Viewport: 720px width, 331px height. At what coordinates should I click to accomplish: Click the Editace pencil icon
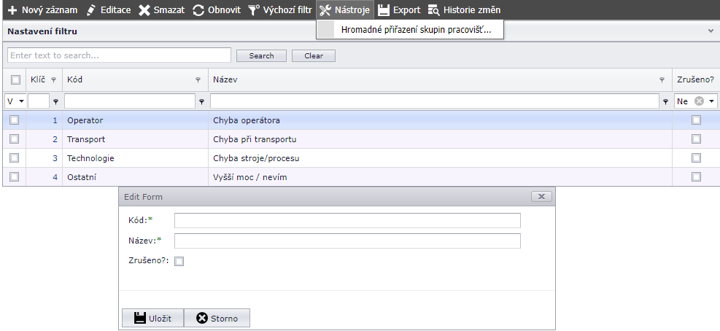pos(90,10)
